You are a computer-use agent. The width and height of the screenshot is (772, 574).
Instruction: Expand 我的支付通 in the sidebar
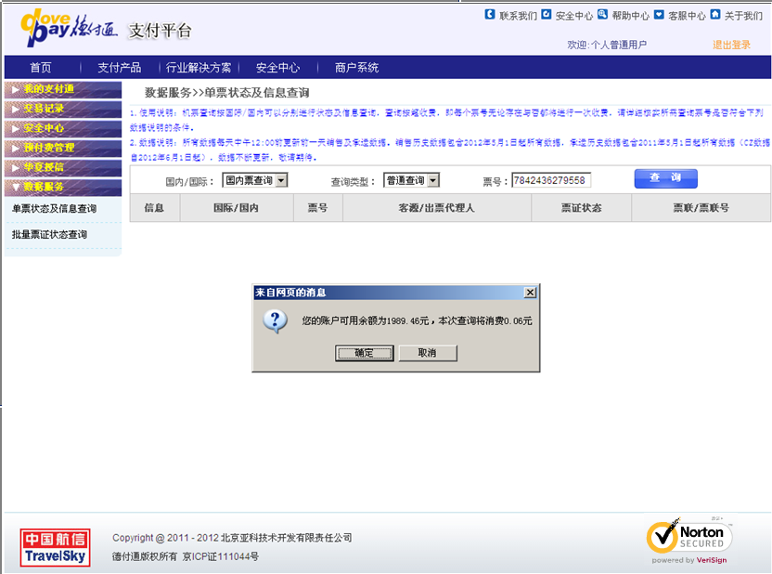pos(61,89)
